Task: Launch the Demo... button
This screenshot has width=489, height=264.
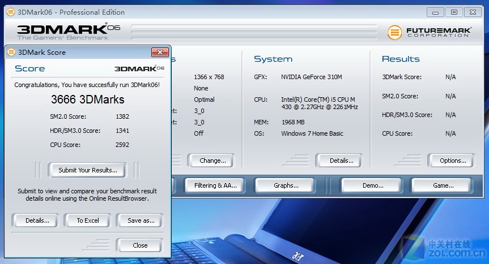Action: tap(372, 185)
